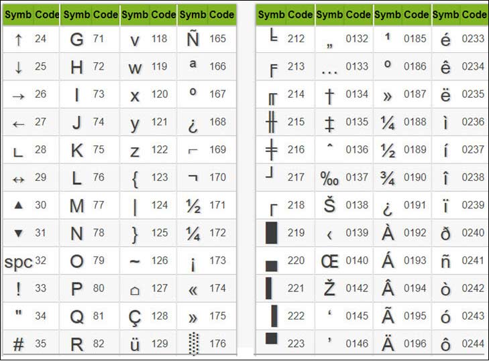Select the double dagger symbol code 0135

point(329,123)
